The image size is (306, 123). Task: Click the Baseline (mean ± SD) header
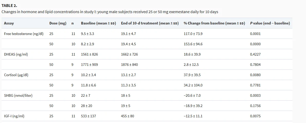tap(99, 23)
